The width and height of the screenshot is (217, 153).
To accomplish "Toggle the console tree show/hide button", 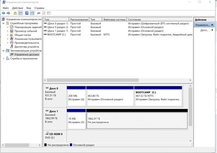I will point(21,13).
